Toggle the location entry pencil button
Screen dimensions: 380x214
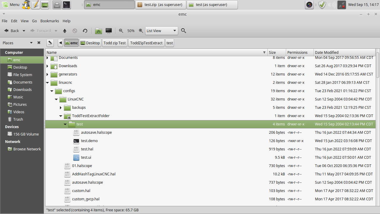(50, 43)
